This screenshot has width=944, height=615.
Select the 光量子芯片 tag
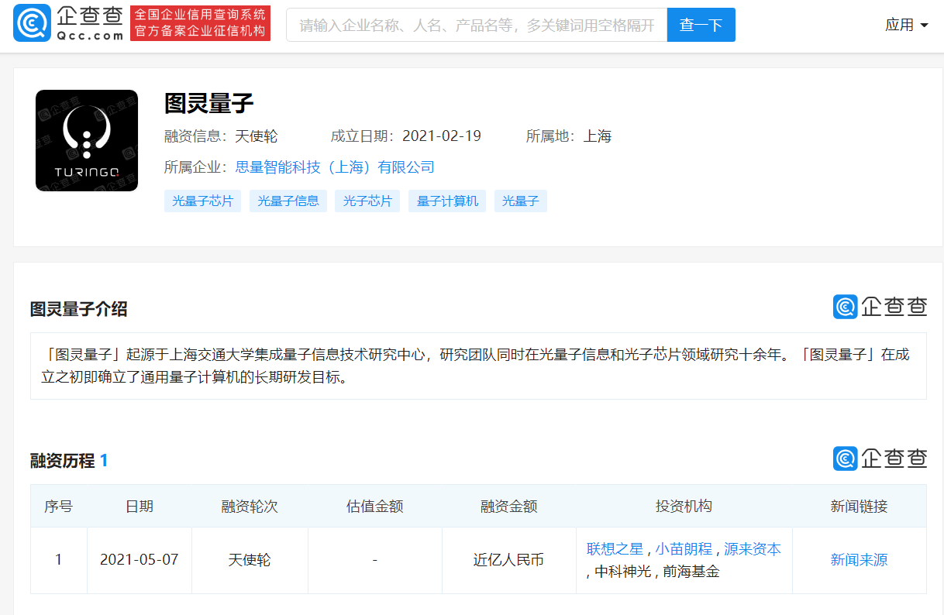coord(203,201)
